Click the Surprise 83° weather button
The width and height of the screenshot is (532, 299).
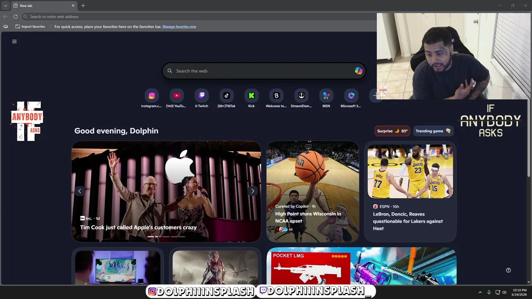[x=392, y=131]
